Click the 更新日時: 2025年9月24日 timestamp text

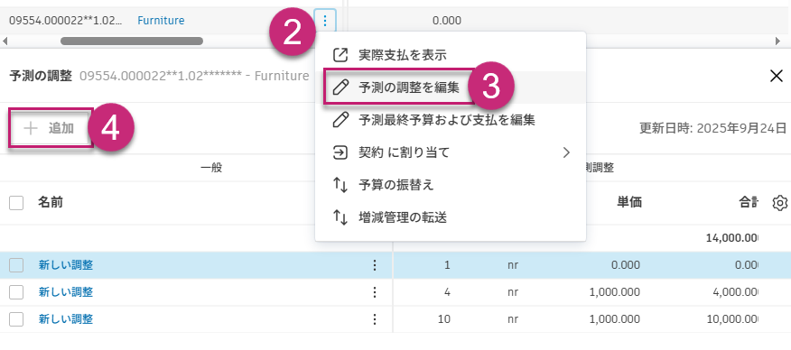[712, 128]
